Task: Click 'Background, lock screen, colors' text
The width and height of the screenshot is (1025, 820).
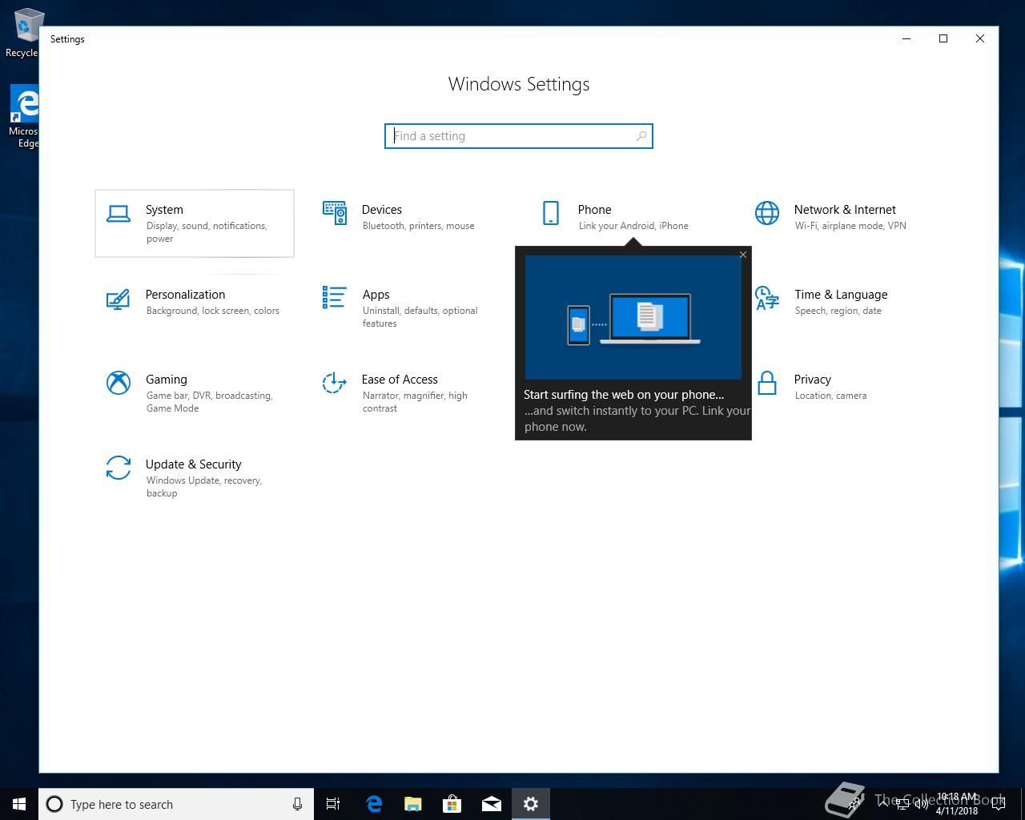Action: (213, 311)
